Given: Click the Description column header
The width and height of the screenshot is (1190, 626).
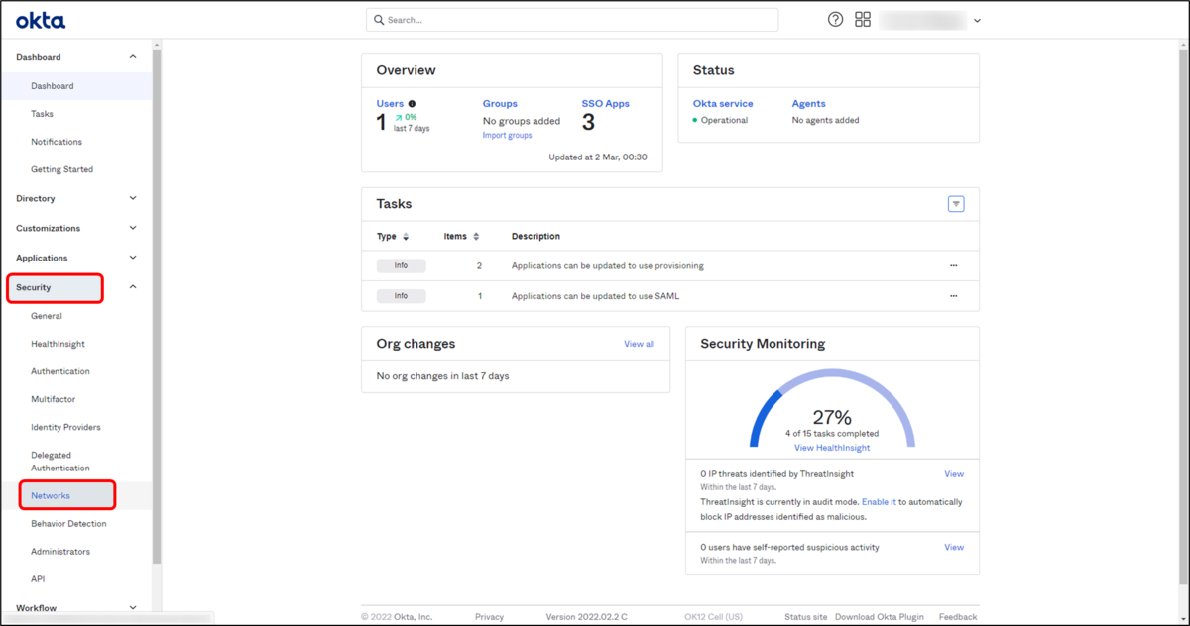Looking at the screenshot, I should 535,237.
